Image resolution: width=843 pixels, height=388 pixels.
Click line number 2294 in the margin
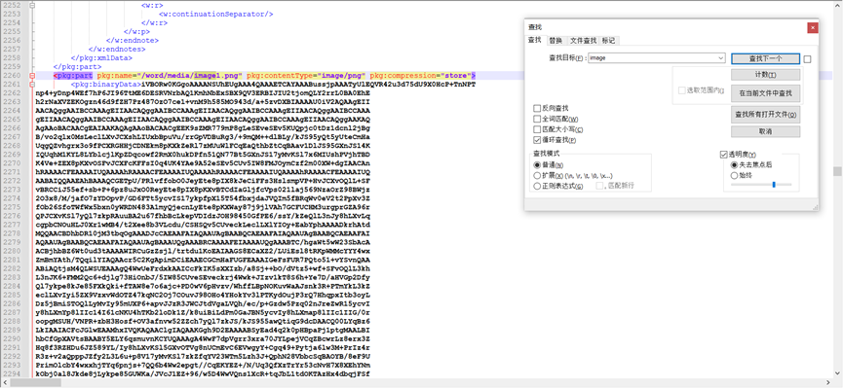11,373
